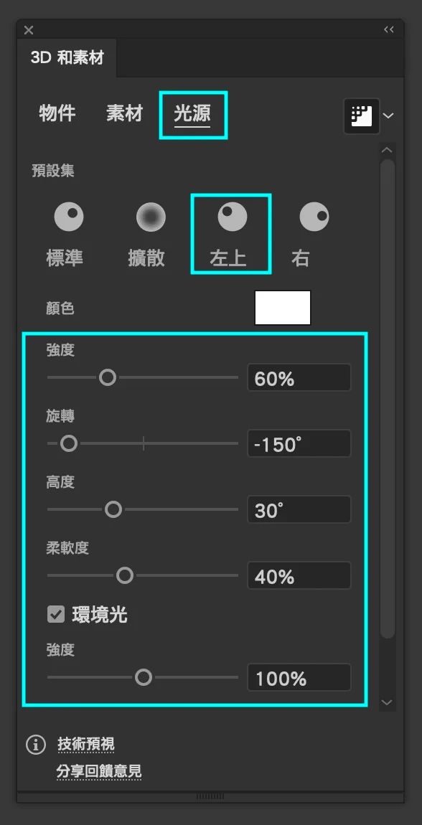Switch to the 物件 tab
Image resolution: width=422 pixels, height=825 pixels.
pos(57,113)
